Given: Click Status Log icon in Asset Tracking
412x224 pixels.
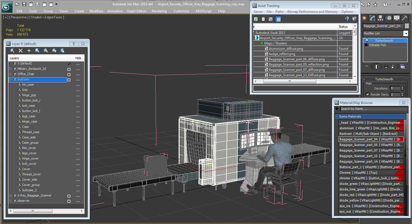Looking at the screenshot, I should click(x=263, y=19).
